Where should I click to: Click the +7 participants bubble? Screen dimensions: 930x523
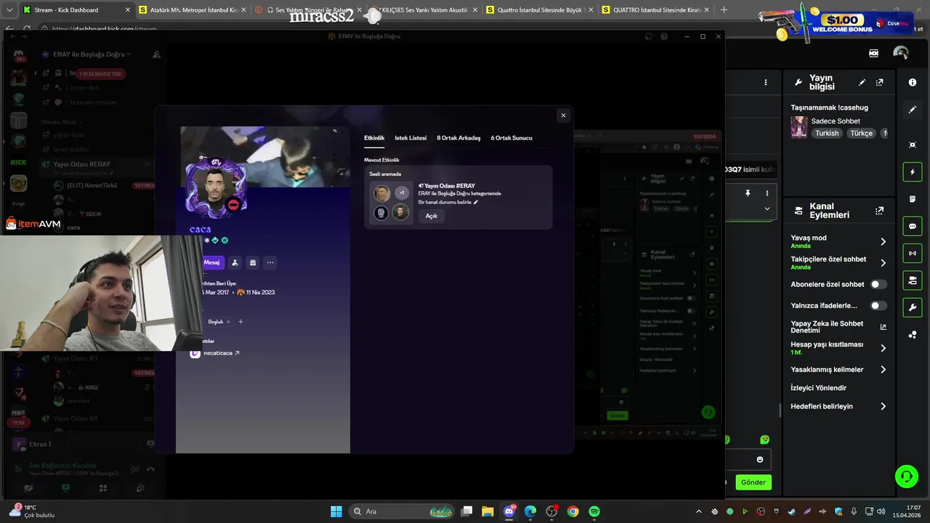coord(401,193)
